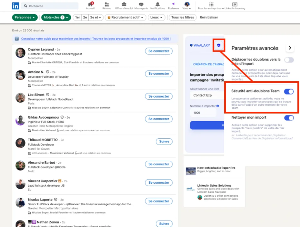The width and height of the screenshot is (300, 227).
Task: Connect with Cyprien Legrand
Action: (x=159, y=51)
